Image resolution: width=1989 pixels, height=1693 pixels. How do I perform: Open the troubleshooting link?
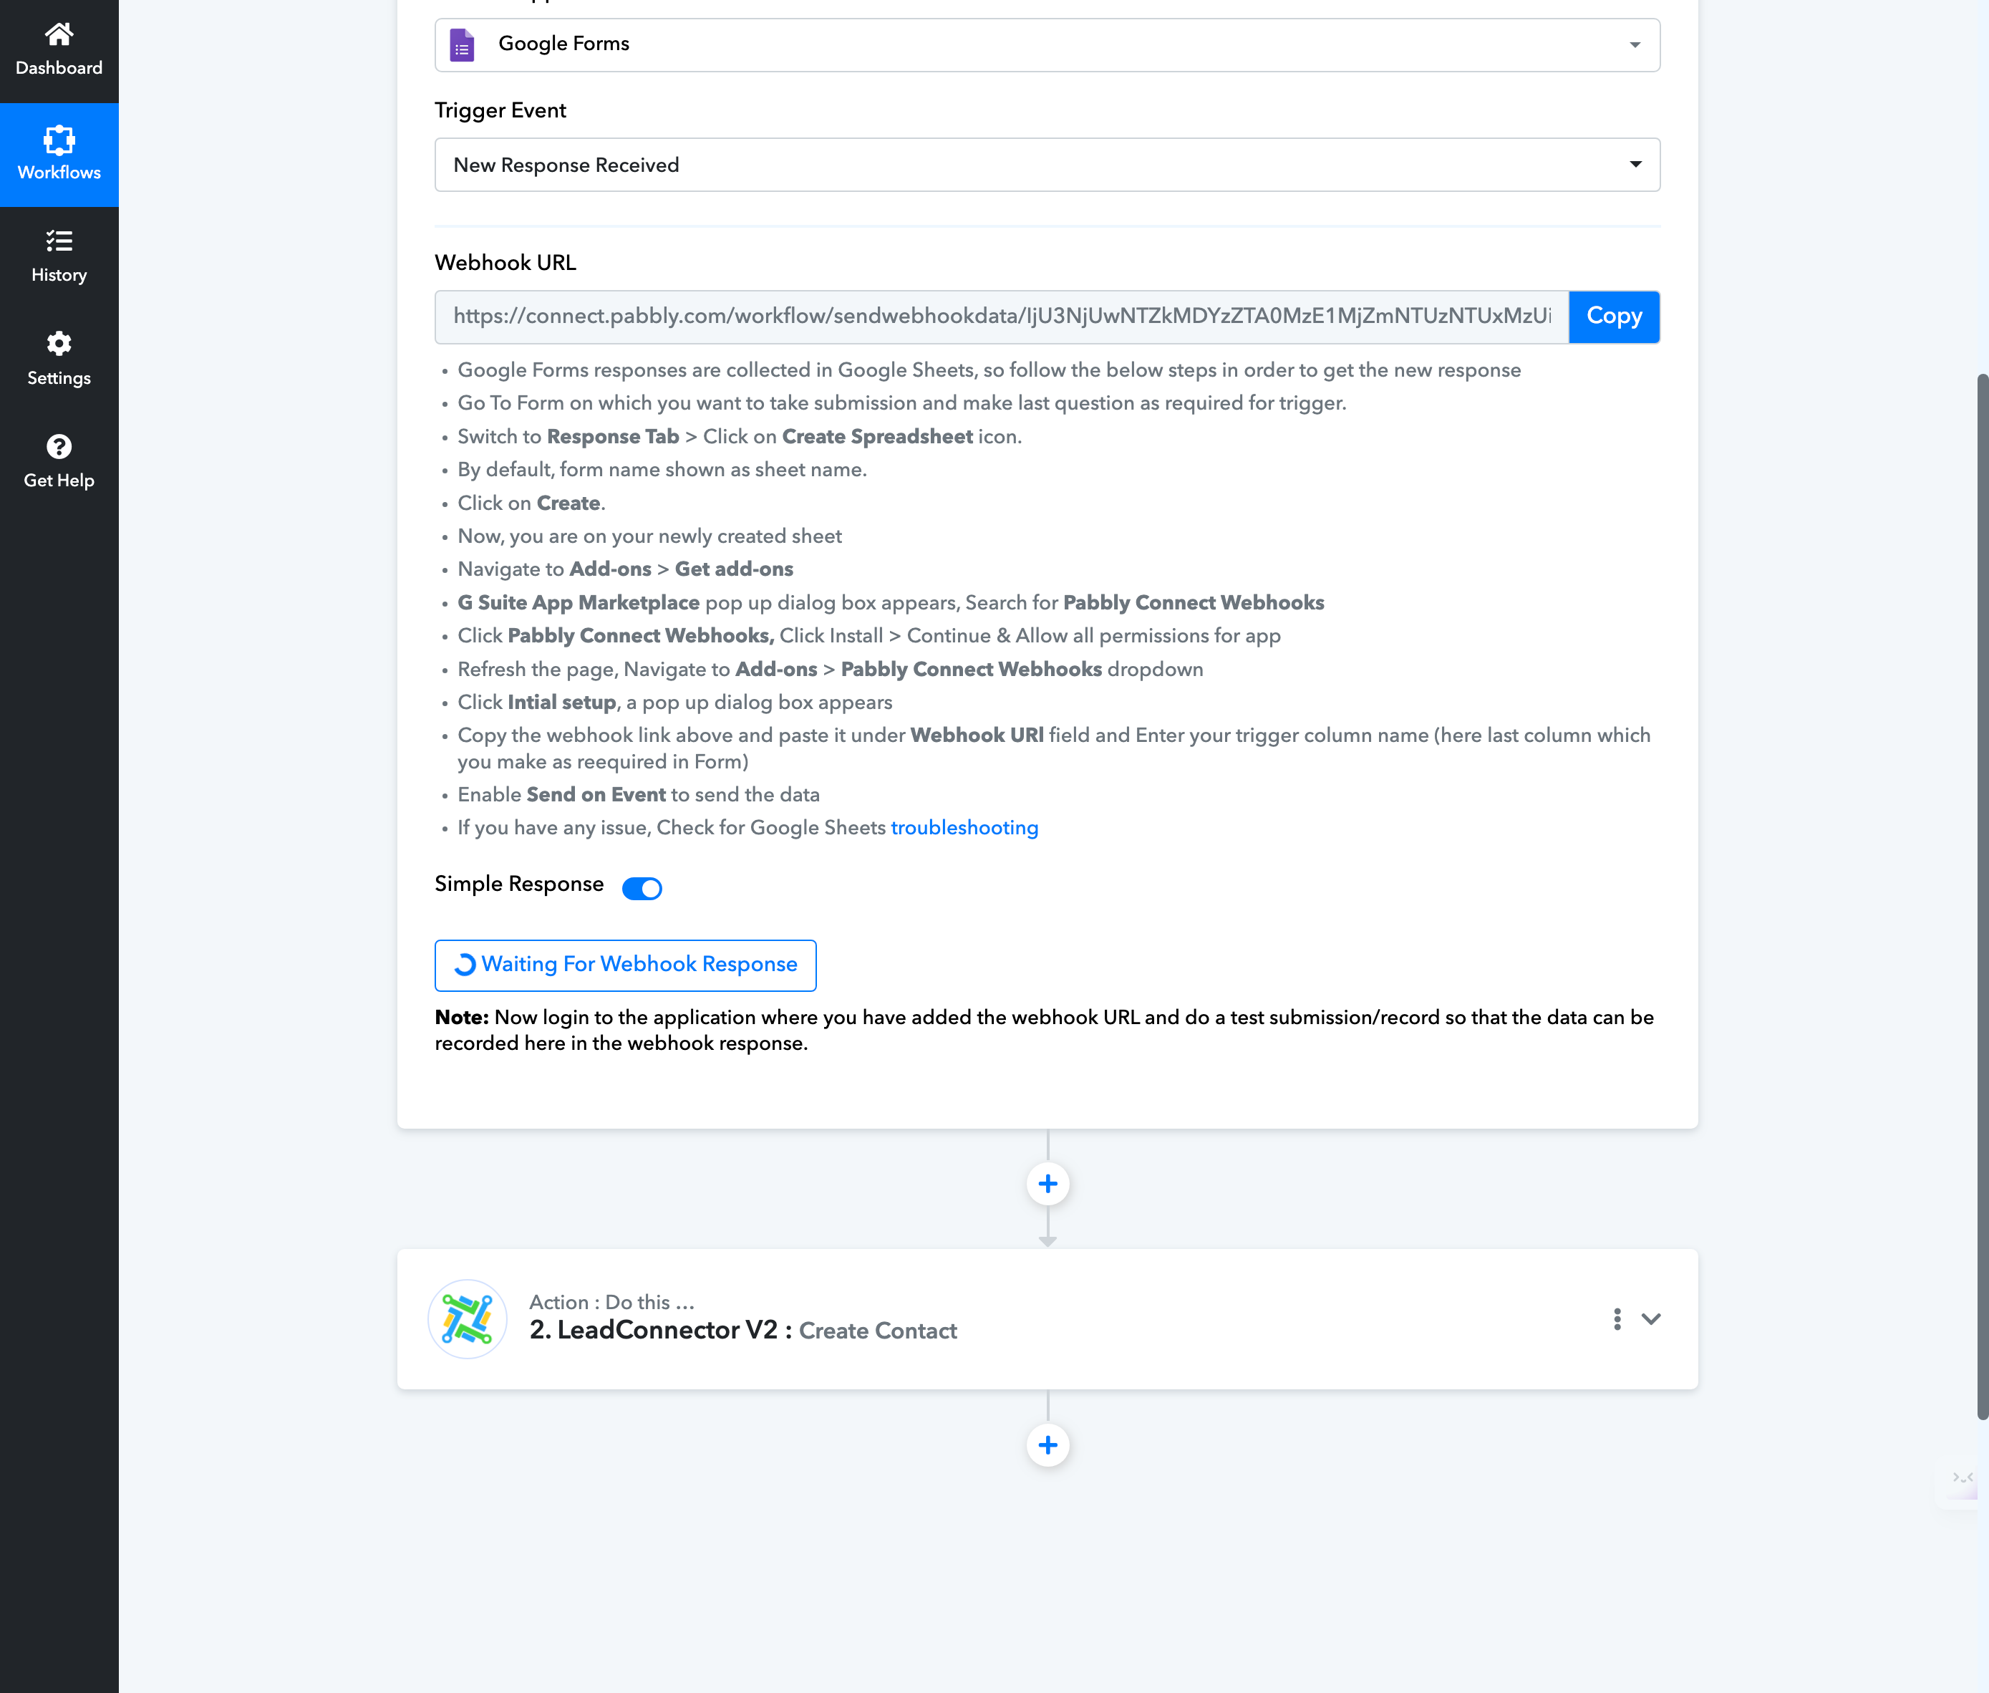coord(964,827)
